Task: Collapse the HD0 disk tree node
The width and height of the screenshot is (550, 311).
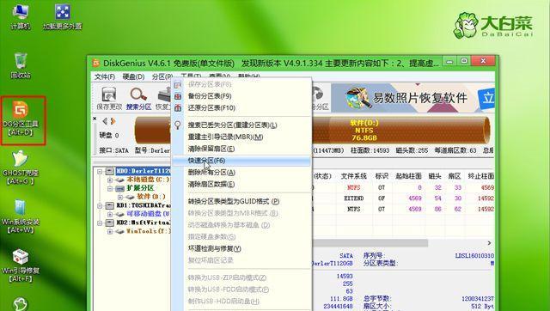Action: (x=100, y=171)
